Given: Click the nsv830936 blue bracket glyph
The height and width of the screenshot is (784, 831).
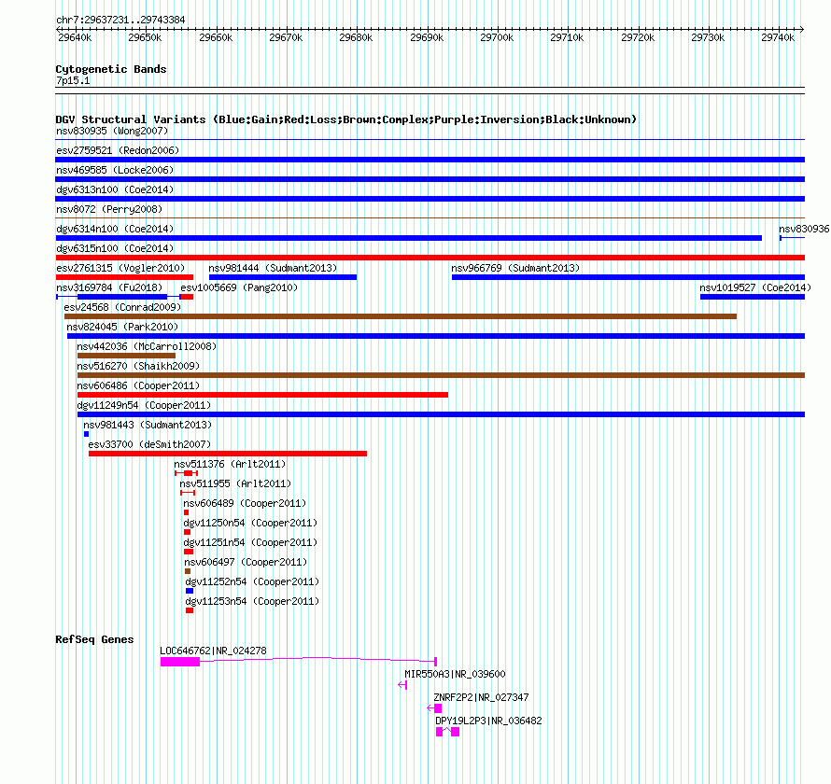Looking at the screenshot, I should pos(792,238).
